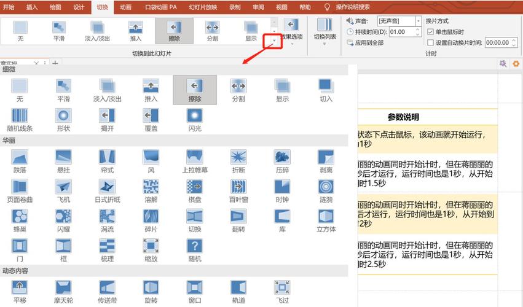Go to the 设计 ribbon tab
The width and height of the screenshot is (523, 307).
pyautogui.click(x=79, y=7)
